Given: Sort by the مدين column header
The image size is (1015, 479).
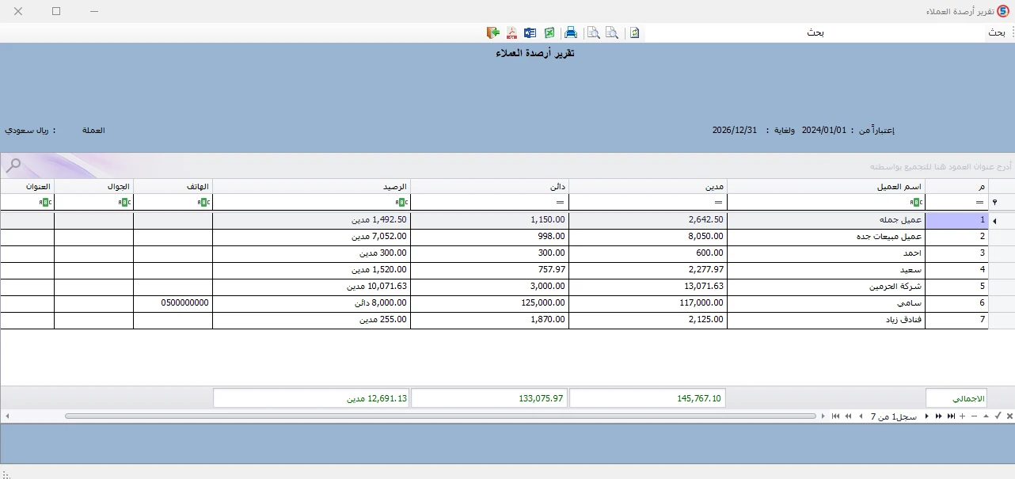Looking at the screenshot, I should (648, 186).
